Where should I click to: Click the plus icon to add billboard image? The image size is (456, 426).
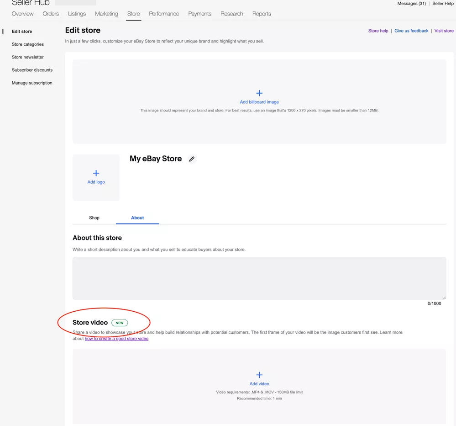pyautogui.click(x=259, y=93)
